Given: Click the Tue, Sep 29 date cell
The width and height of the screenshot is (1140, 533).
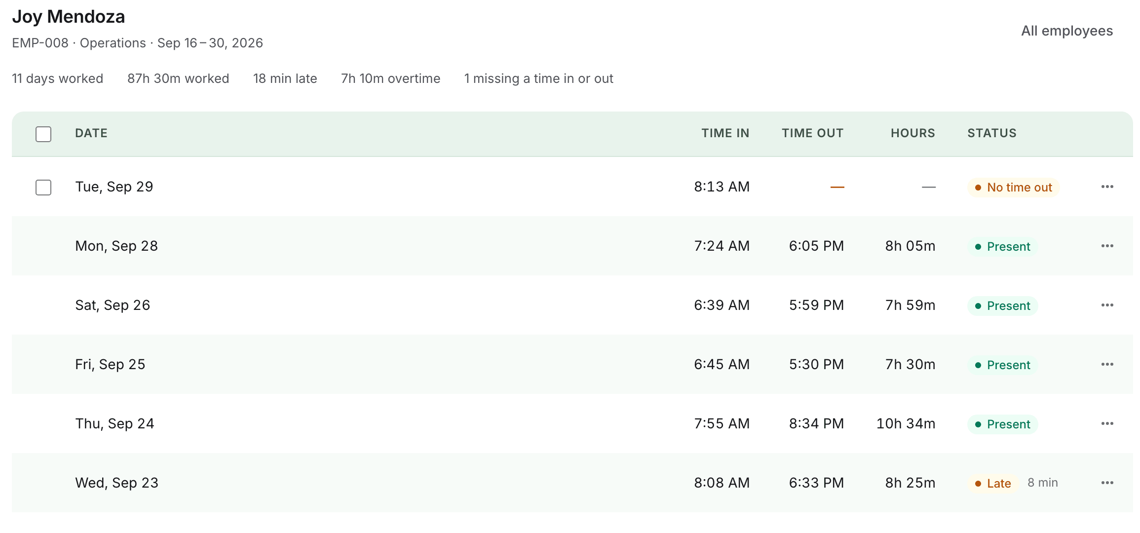Looking at the screenshot, I should click(x=114, y=187).
